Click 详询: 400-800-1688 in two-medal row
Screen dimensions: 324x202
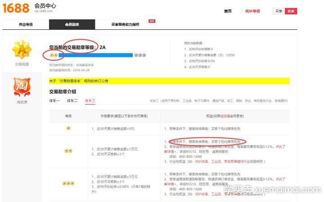[185, 156]
